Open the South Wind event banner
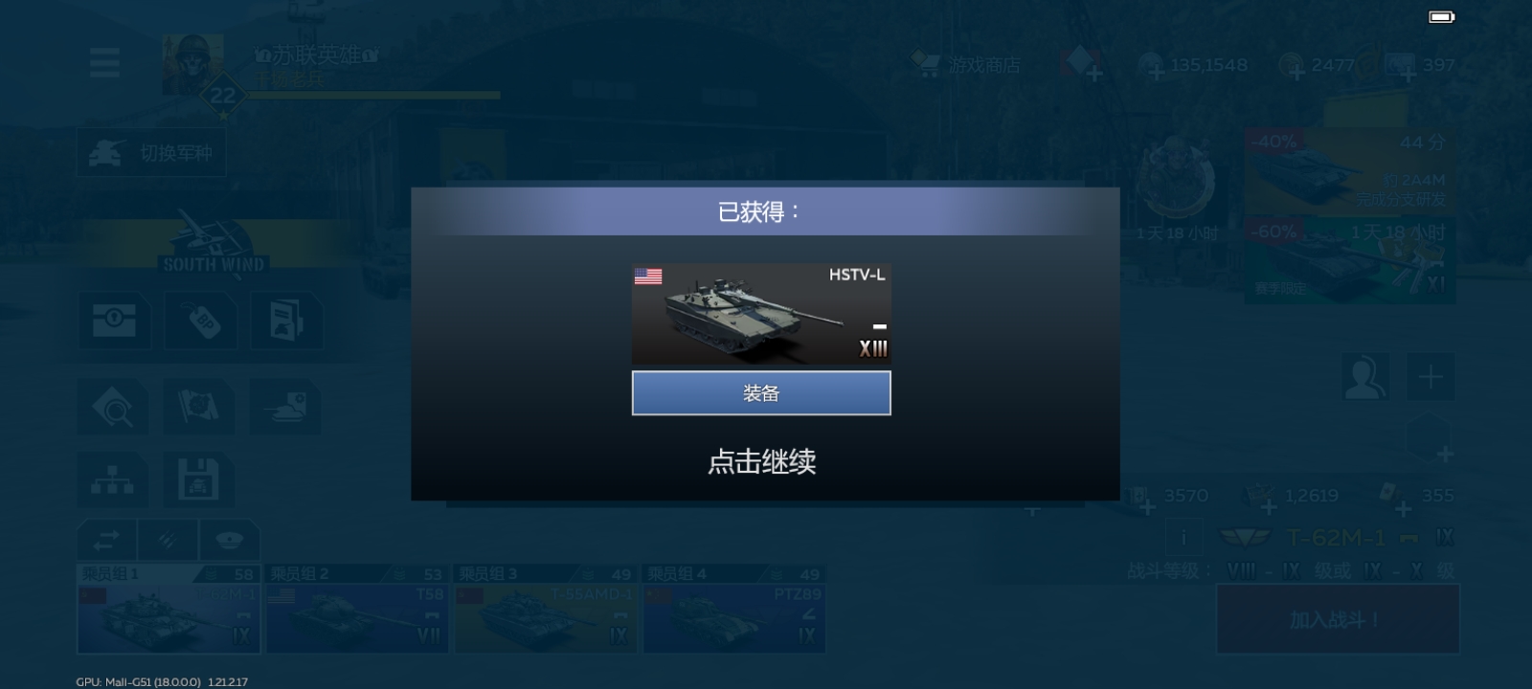Viewport: 1532px width, 689px height. click(214, 247)
